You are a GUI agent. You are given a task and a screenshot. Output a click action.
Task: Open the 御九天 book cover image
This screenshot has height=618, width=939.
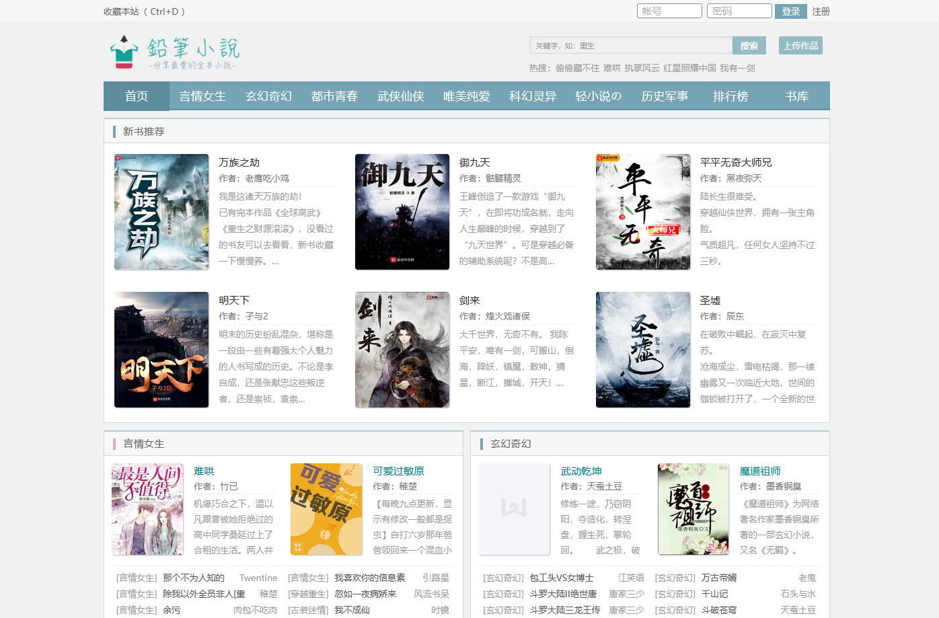click(x=402, y=212)
